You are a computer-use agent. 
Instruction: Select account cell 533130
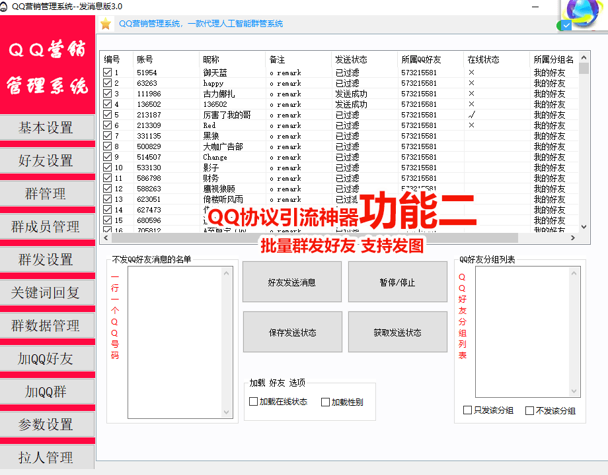tap(149, 168)
